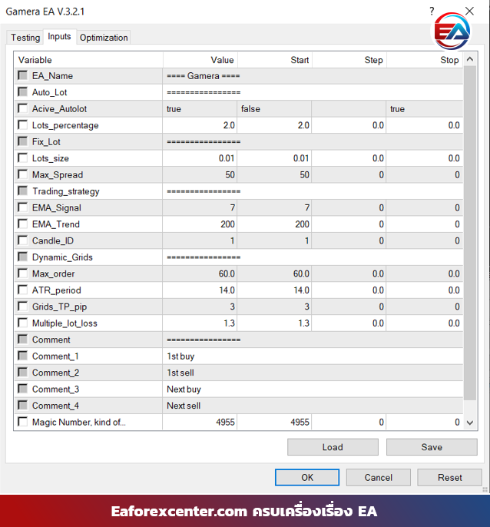Image resolution: width=490 pixels, height=527 pixels.
Task: Tick the EMA_Signal checkbox
Action: [22, 207]
